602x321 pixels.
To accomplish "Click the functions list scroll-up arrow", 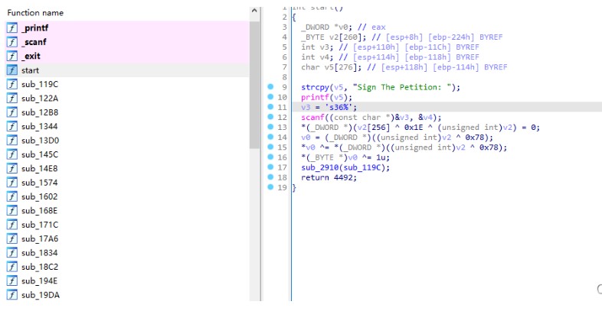I will click(254, 11).
